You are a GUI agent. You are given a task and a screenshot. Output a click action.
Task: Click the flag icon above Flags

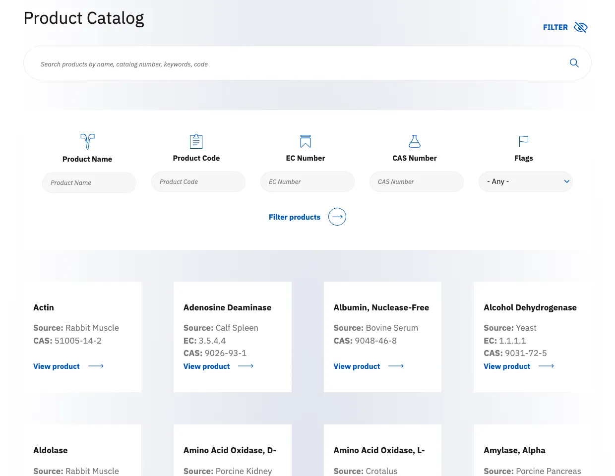[x=523, y=141]
